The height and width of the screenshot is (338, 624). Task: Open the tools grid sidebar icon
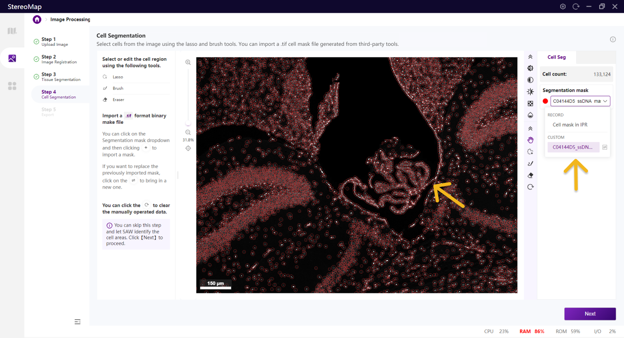point(12,86)
